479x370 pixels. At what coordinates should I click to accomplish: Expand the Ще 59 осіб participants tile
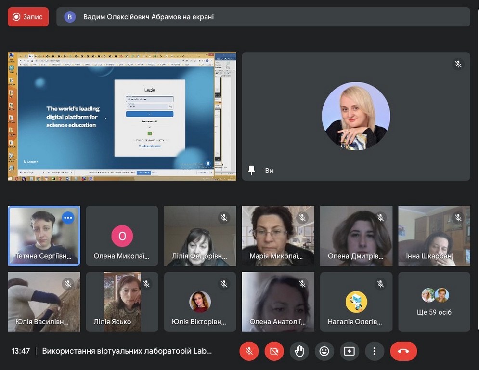pos(434,302)
